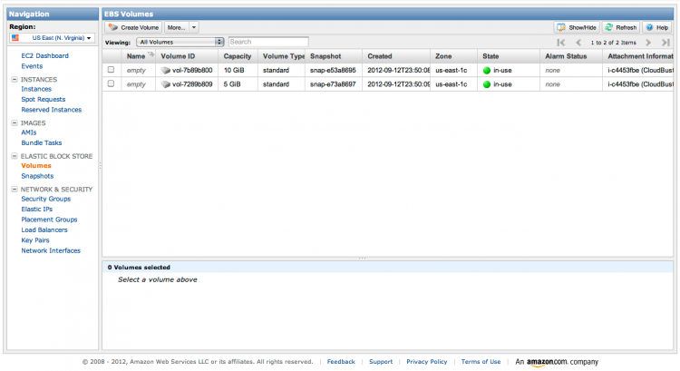Collapse the INSTANCES section
Viewport: 680px width, 371px height.
(x=15, y=80)
